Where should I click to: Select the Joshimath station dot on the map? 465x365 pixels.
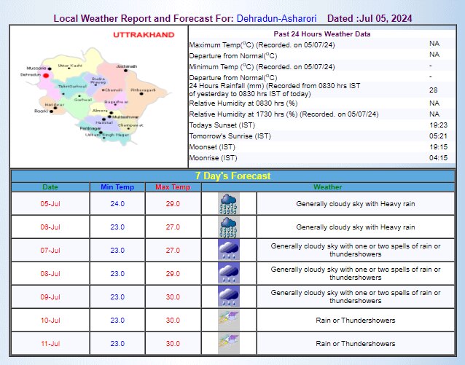[x=125, y=70]
